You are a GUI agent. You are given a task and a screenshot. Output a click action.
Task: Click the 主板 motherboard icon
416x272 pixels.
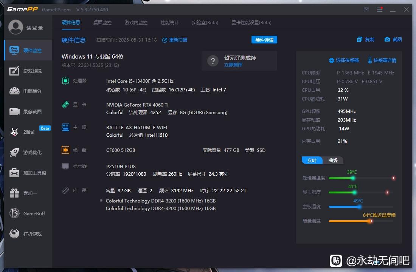click(65, 127)
